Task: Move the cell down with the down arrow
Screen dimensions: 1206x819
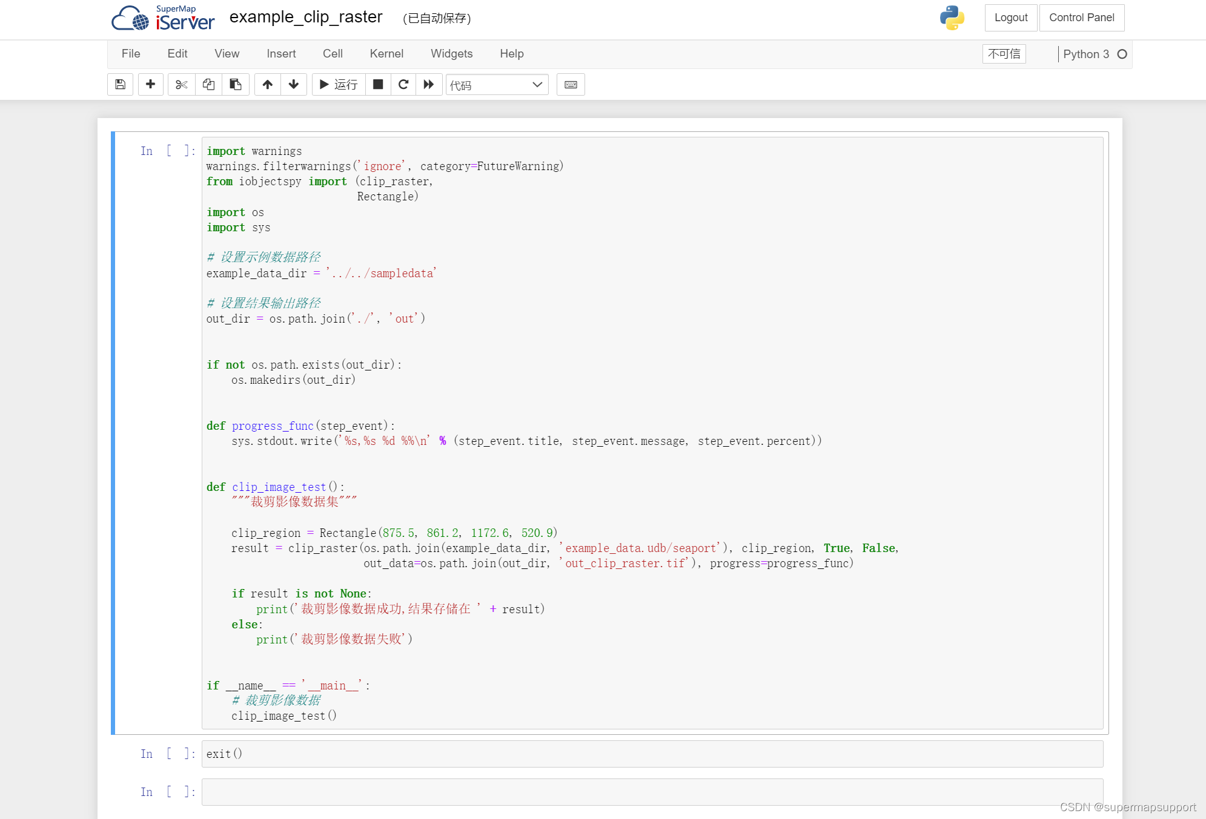Action: [x=294, y=85]
